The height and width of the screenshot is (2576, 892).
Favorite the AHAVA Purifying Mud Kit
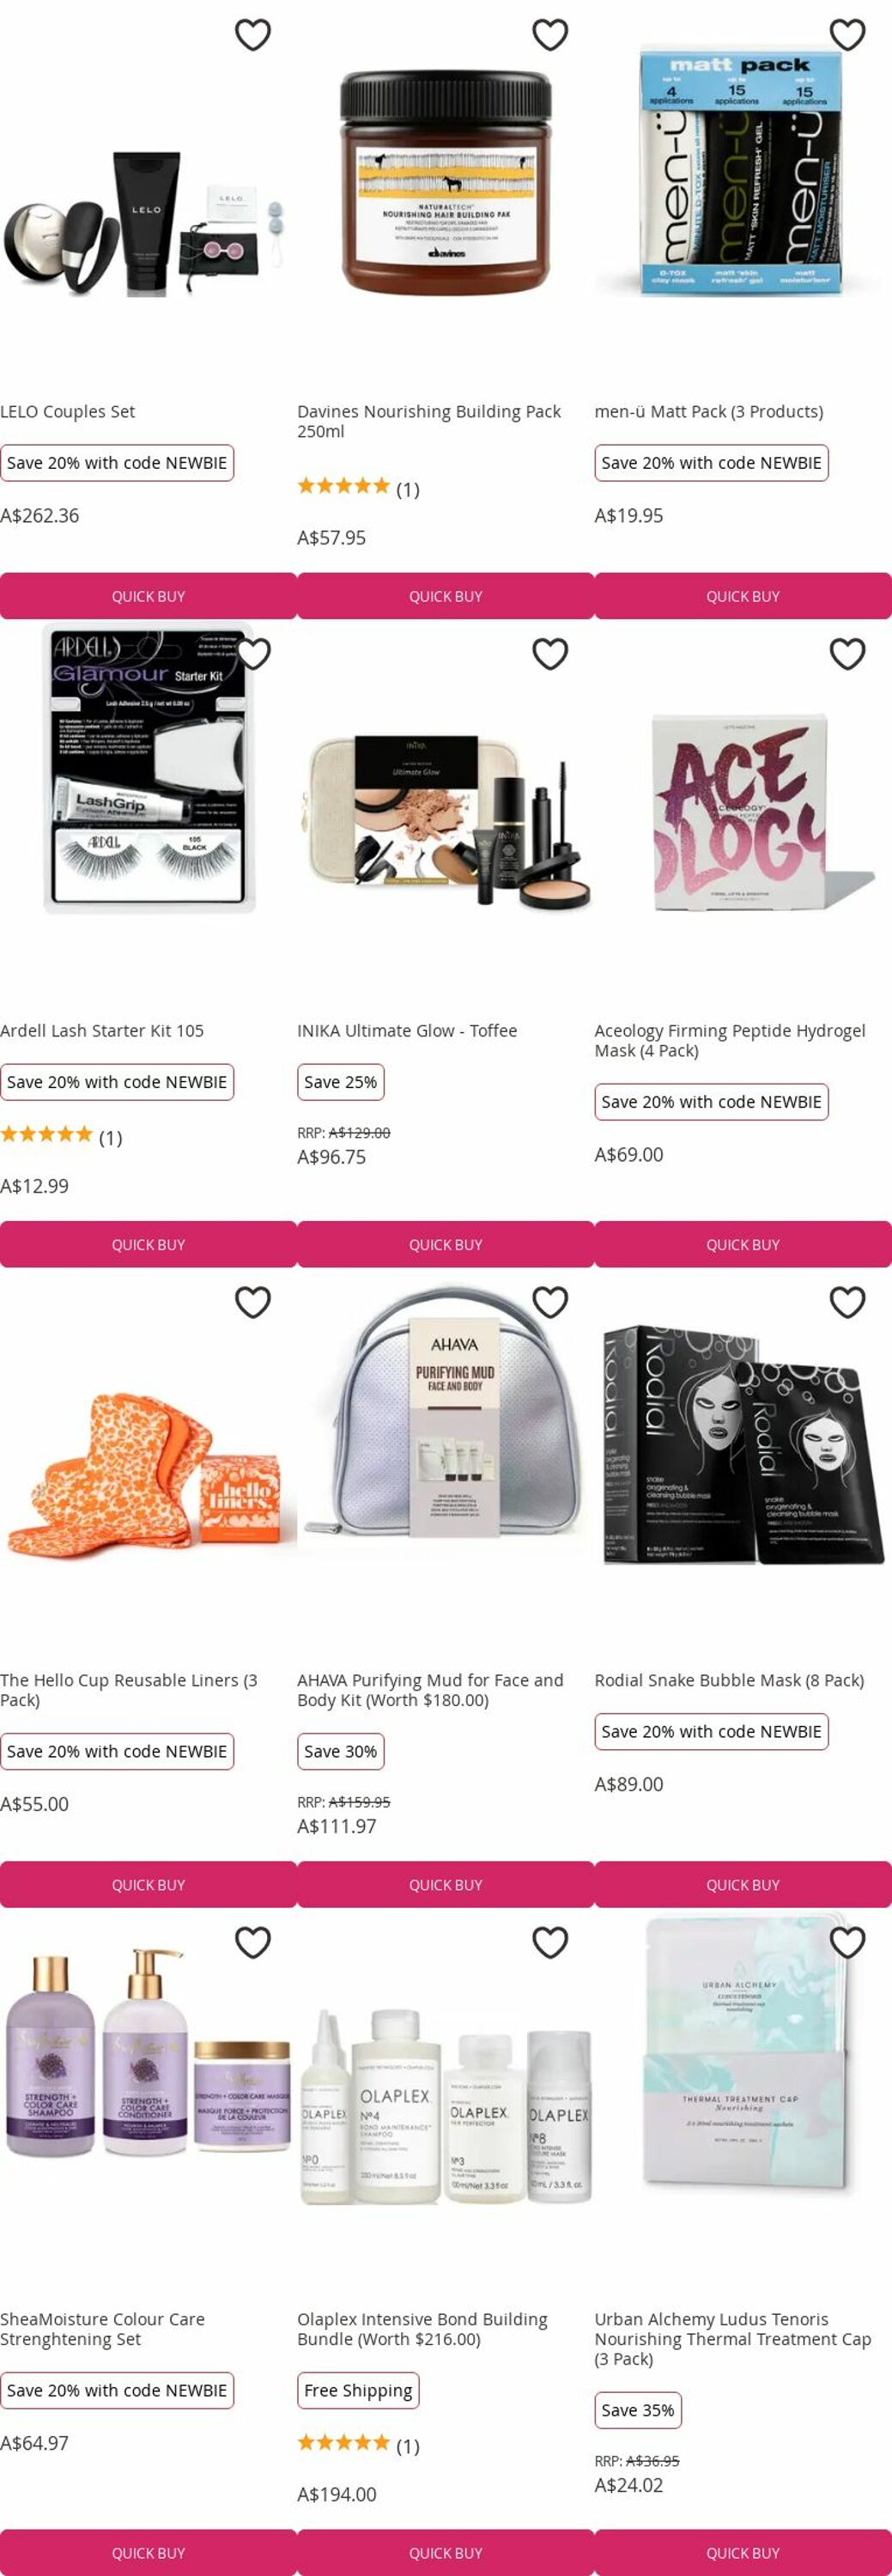click(x=550, y=1302)
